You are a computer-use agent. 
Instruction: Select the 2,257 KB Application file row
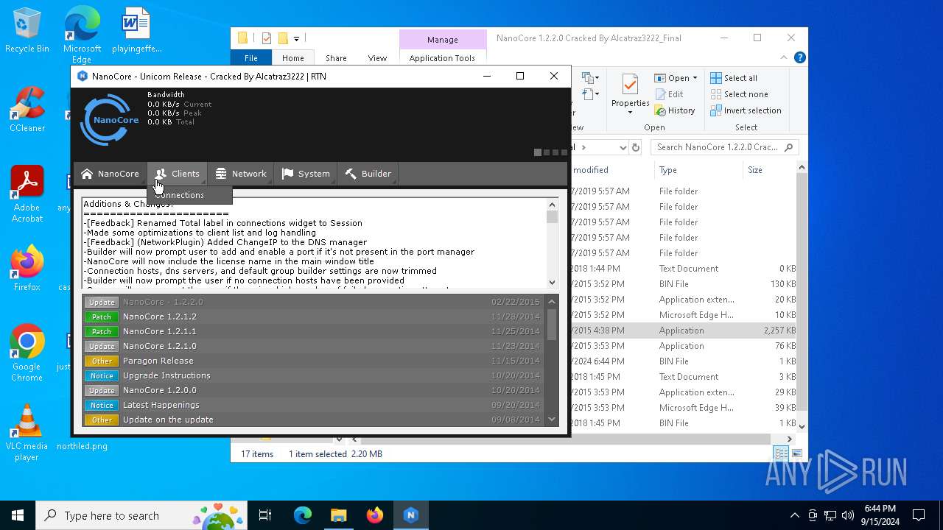(684, 331)
